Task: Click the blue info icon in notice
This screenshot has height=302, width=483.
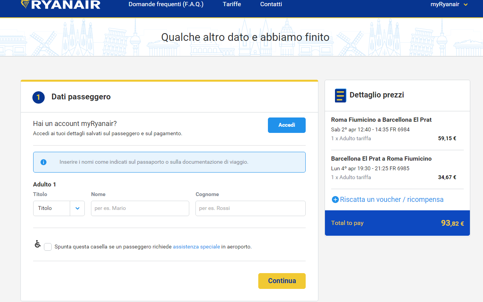Action: 44,162
